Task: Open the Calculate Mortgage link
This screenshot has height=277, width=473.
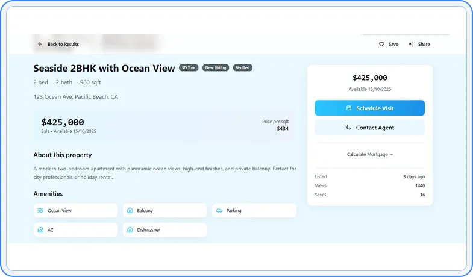Action: coord(369,155)
